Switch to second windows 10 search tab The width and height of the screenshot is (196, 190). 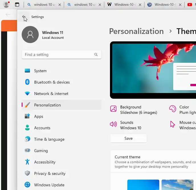[84, 5]
